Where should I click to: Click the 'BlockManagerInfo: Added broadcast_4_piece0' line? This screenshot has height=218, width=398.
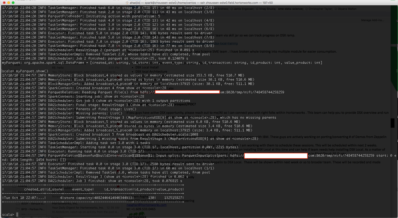128,84
